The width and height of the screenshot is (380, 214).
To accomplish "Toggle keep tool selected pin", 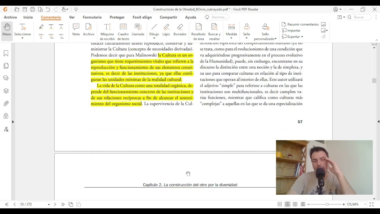I will [x=324, y=37].
